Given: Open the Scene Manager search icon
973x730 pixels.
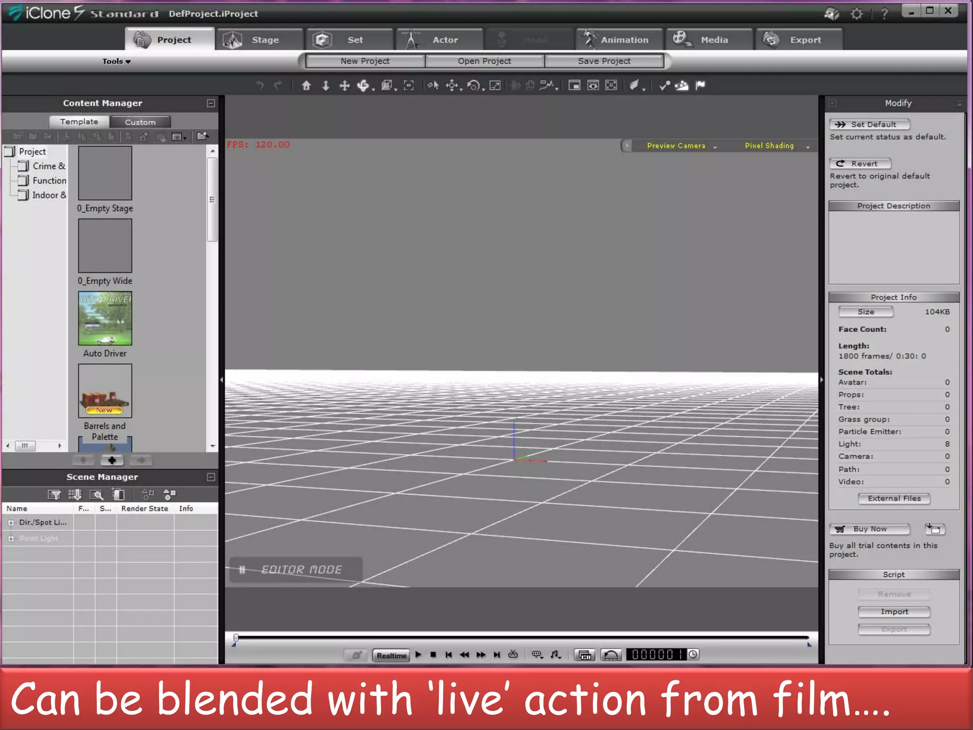Looking at the screenshot, I should (x=96, y=495).
